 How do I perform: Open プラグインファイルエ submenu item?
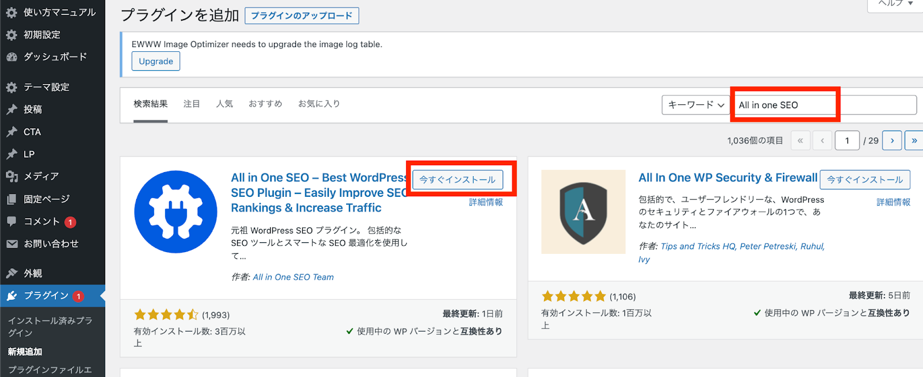(x=50, y=370)
